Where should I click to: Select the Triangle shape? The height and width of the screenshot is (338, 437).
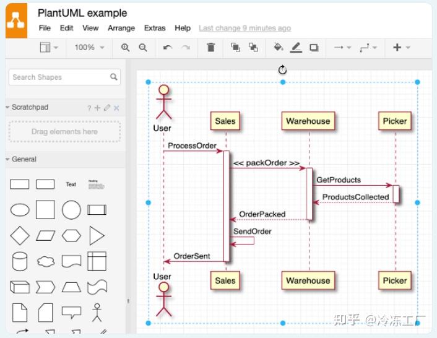click(97, 236)
